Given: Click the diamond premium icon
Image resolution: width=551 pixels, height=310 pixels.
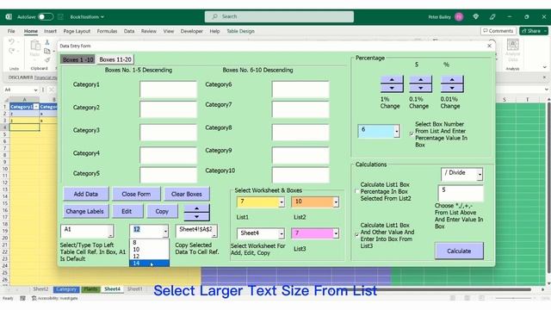Looking at the screenshot, I should [476, 16].
